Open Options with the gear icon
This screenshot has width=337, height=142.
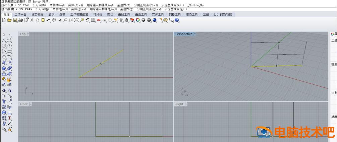coord(166,20)
